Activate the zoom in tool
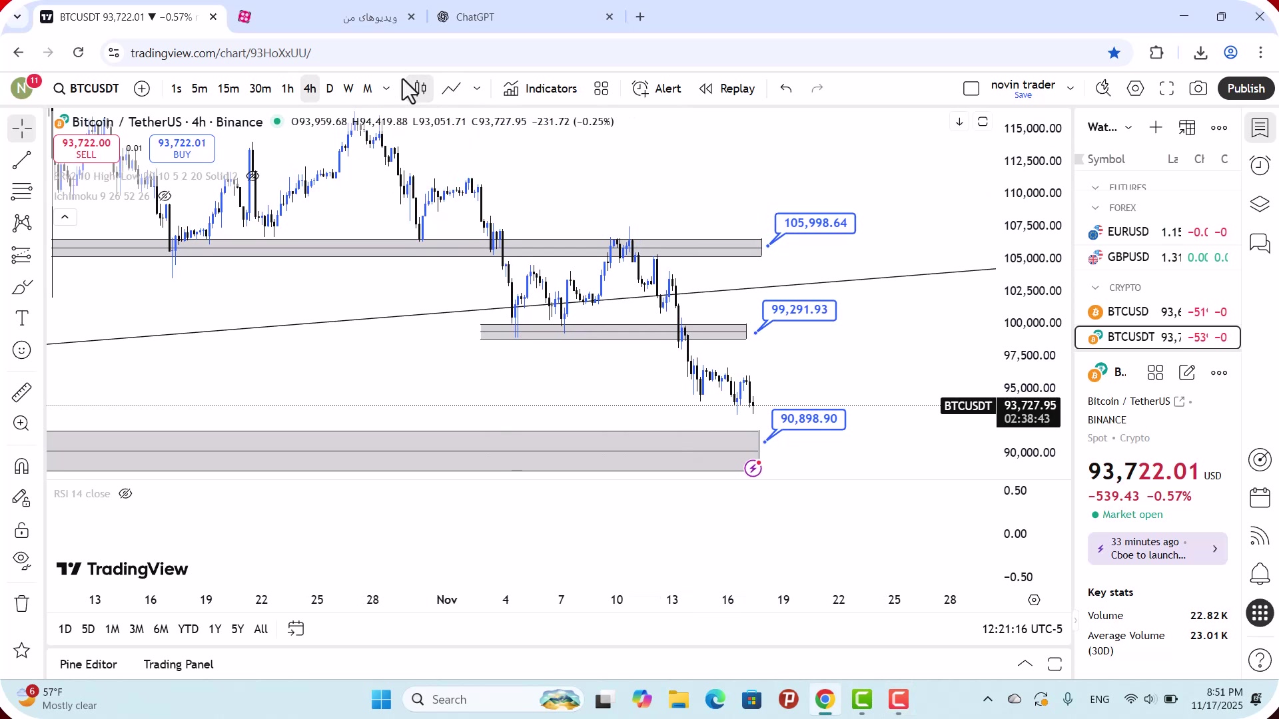 coord(22,423)
